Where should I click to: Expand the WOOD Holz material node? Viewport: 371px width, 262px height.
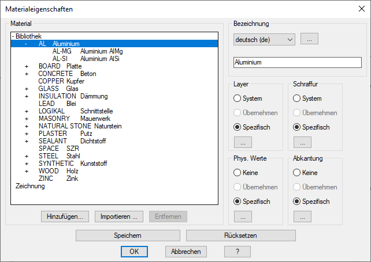pyautogui.click(x=27, y=171)
